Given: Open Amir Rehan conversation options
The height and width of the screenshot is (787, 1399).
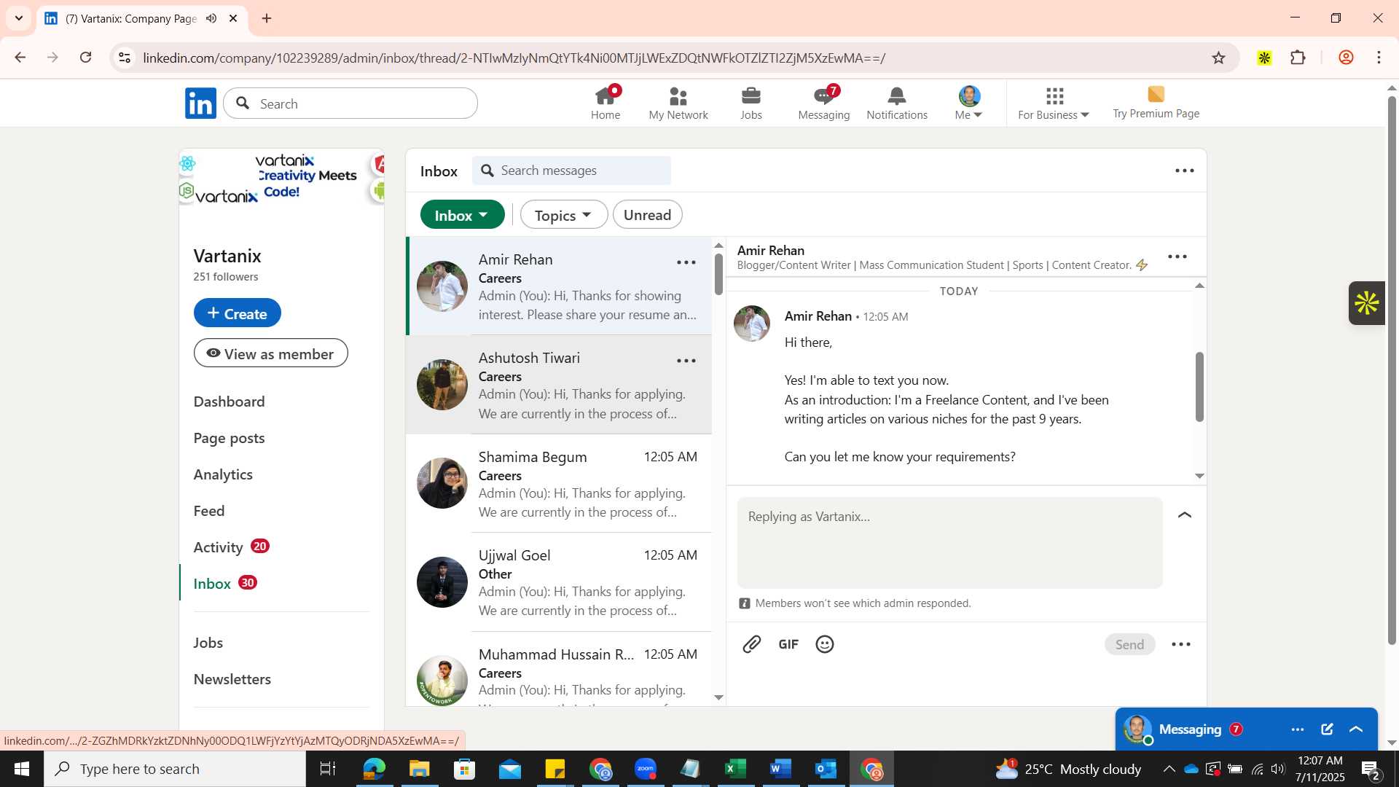Looking at the screenshot, I should [686, 262].
